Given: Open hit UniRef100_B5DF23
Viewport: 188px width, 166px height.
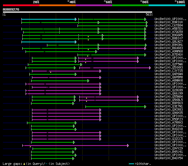Looking at the screenshot, I should tap(169, 119).
